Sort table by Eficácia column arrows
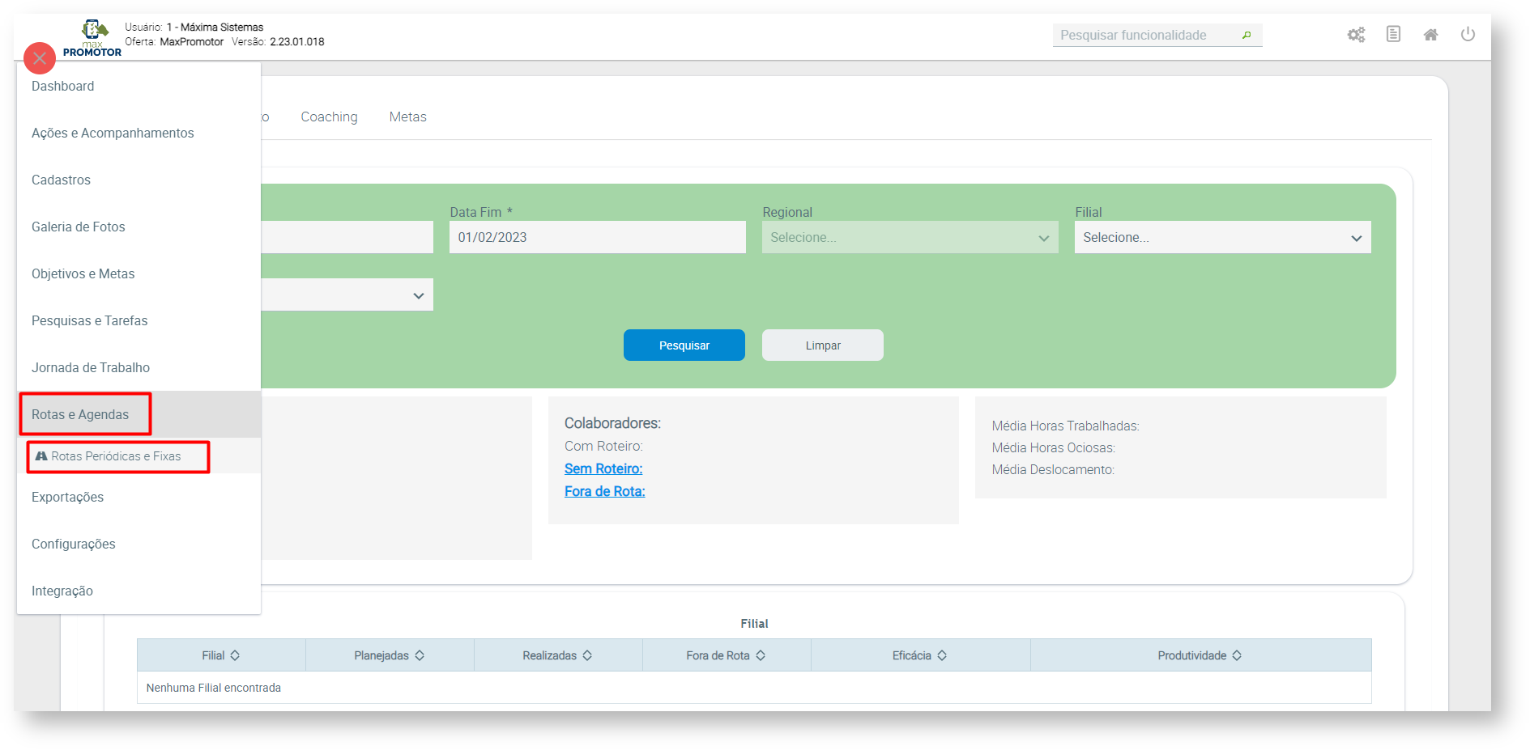Screen dimensions: 1530x750 click(x=942, y=655)
